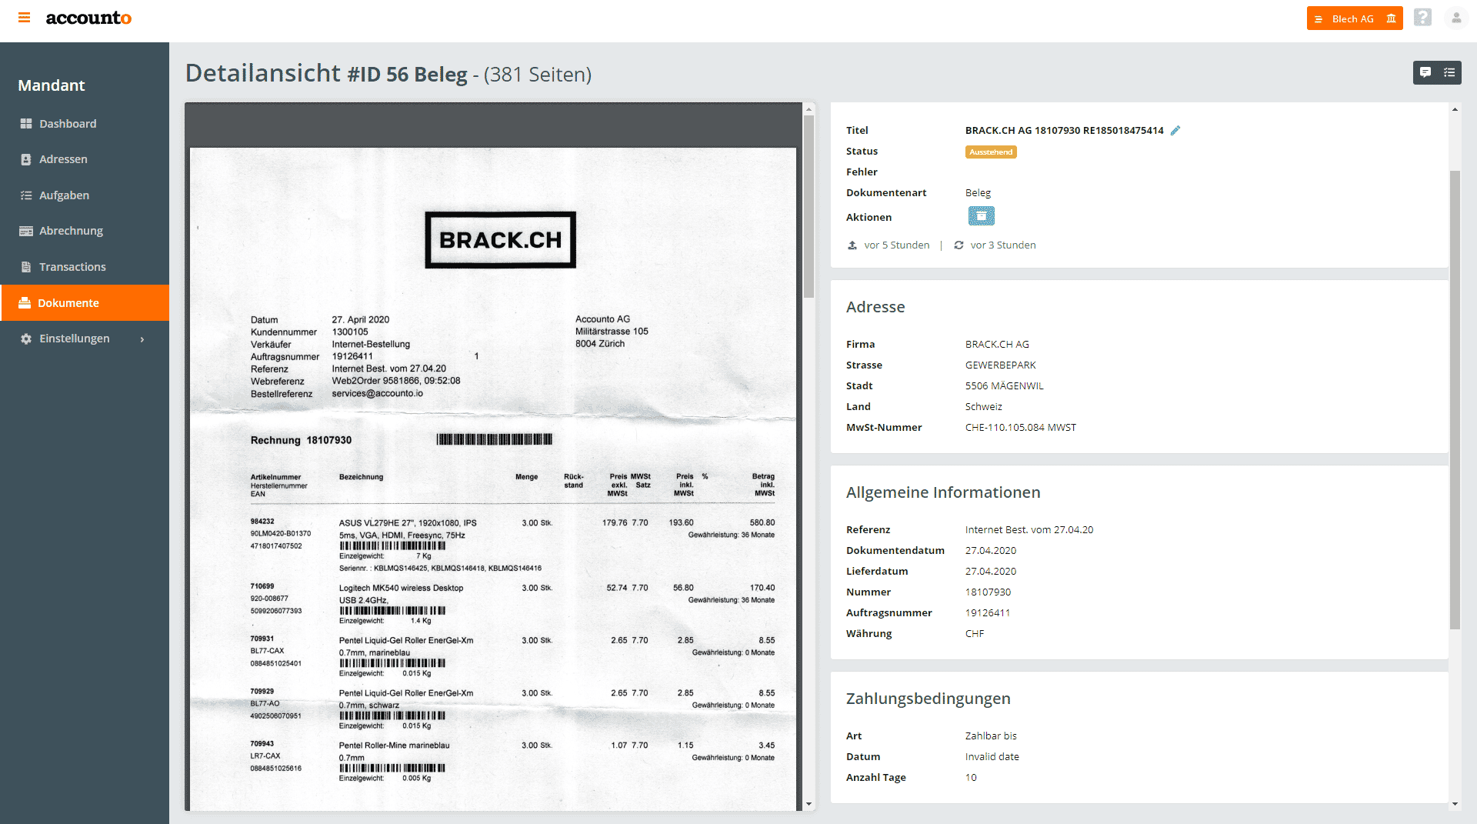
Task: Open the hamburger menu icon
Action: pos(25,18)
